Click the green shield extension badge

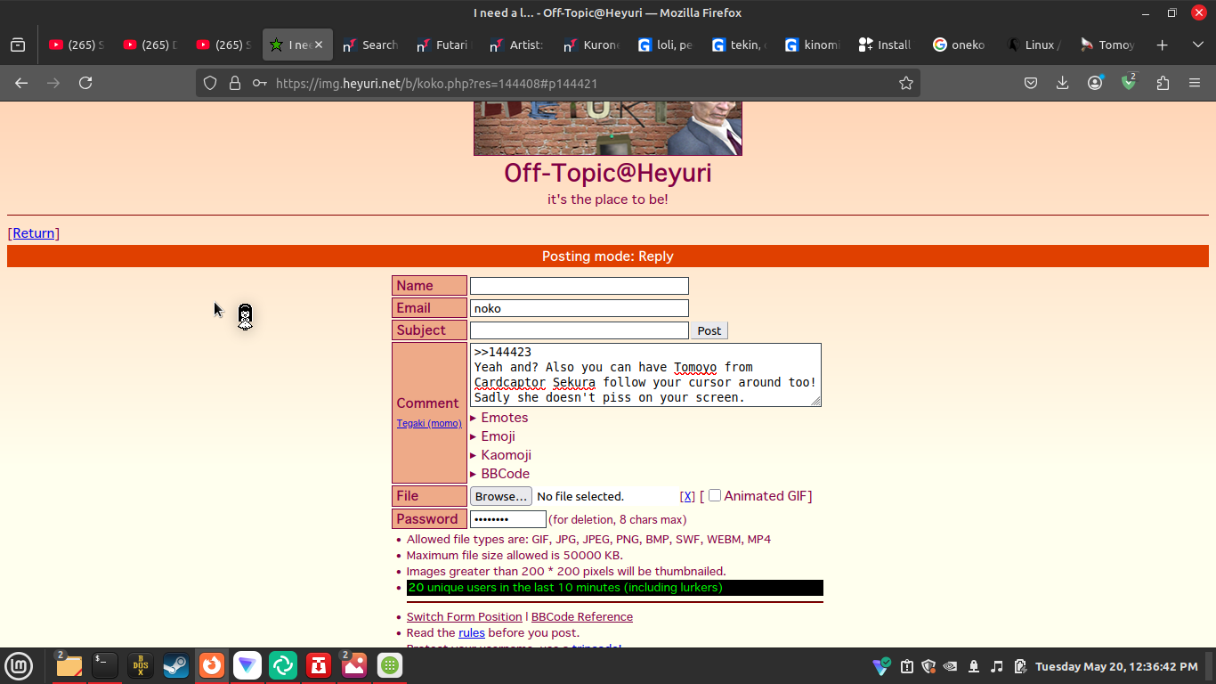[x=1129, y=82]
